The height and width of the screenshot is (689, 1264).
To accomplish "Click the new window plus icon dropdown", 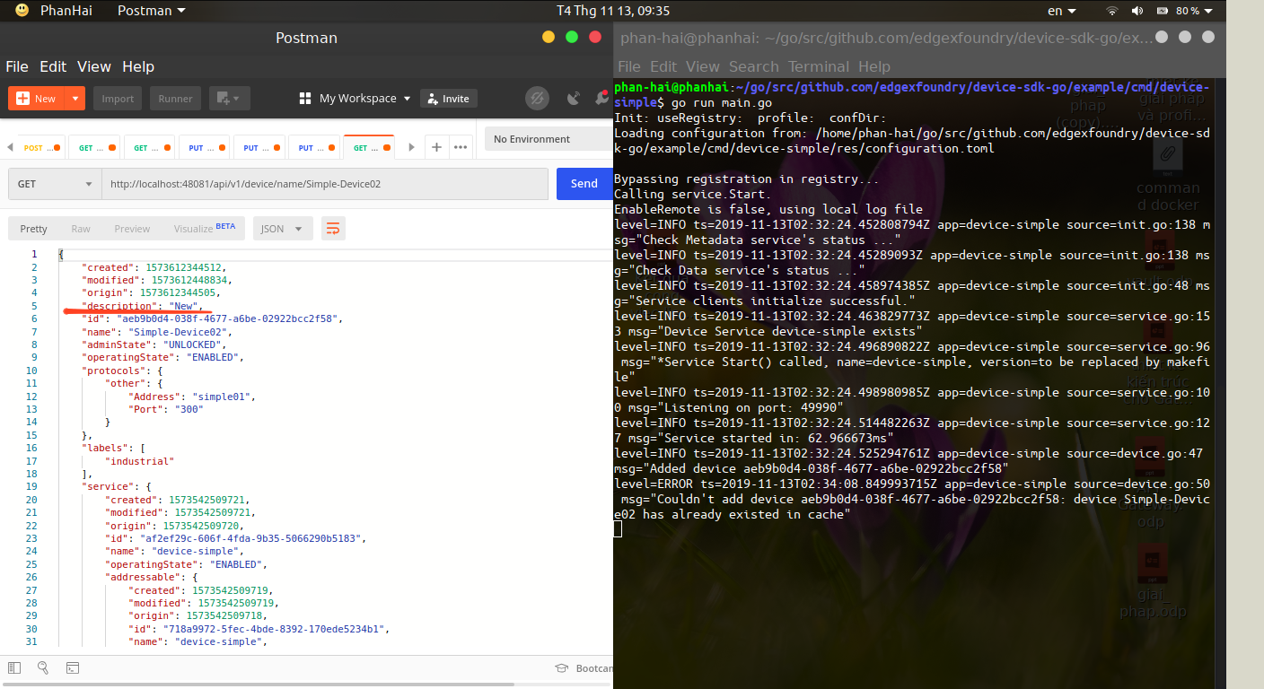I will (x=229, y=99).
